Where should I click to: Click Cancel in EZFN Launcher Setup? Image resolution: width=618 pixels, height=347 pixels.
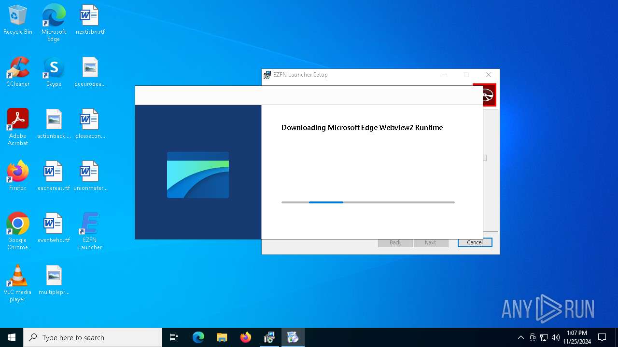click(x=475, y=242)
